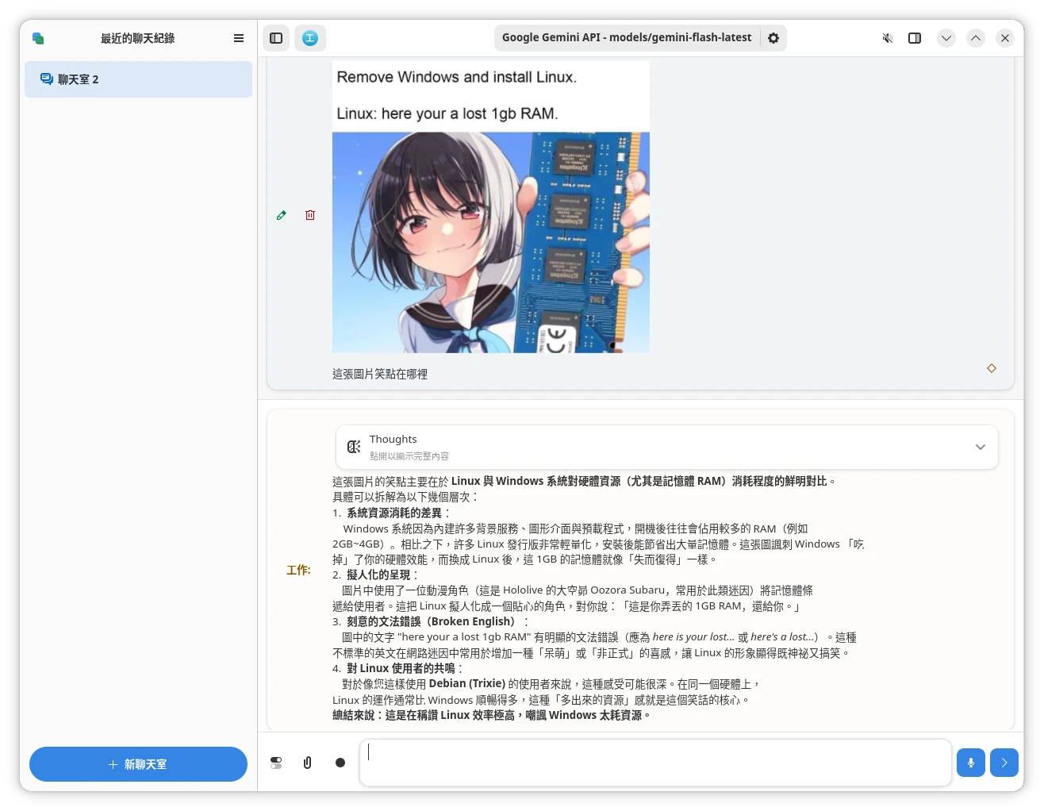The width and height of the screenshot is (1044, 811).
Task: Send the message with arrow button
Action: click(1004, 763)
